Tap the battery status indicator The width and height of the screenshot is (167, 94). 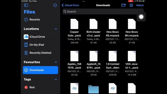click(144, 1)
